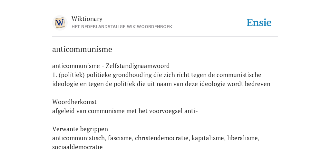330x165 pixels.
Task: Click the voorvoegsel anti- text
Action: pos(173,111)
